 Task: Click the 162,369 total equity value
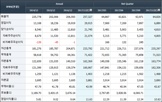pos(87,61)
